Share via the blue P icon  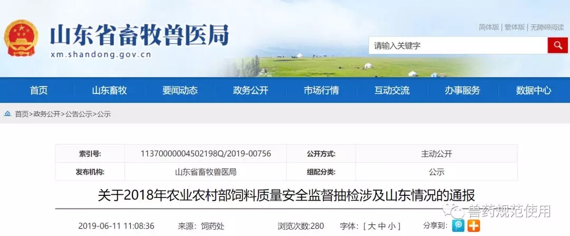pos(458,226)
